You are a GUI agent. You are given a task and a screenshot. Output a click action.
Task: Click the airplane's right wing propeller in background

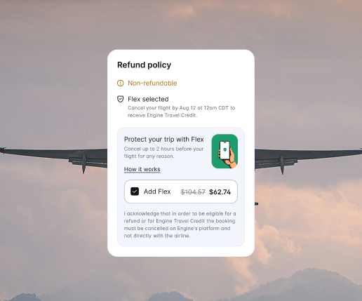pyautogui.click(x=282, y=164)
